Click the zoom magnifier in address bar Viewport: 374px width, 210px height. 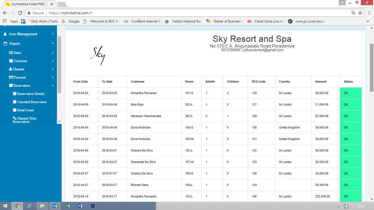(353, 13)
